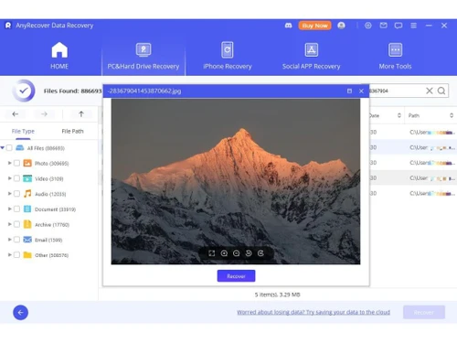The height and width of the screenshot is (343, 457).
Task: Rotate preview image counterclockwise
Action: click(249, 253)
